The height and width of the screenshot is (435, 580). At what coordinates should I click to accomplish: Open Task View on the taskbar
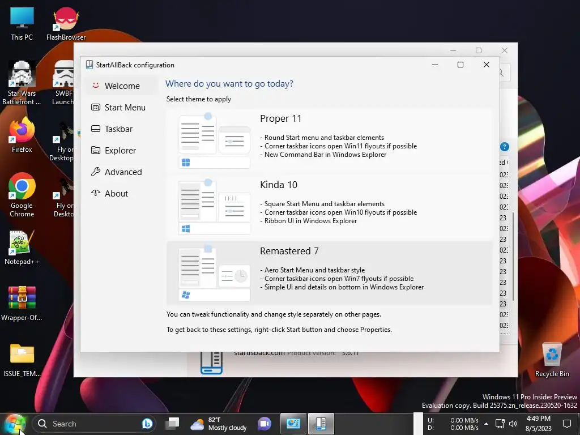[x=172, y=424]
